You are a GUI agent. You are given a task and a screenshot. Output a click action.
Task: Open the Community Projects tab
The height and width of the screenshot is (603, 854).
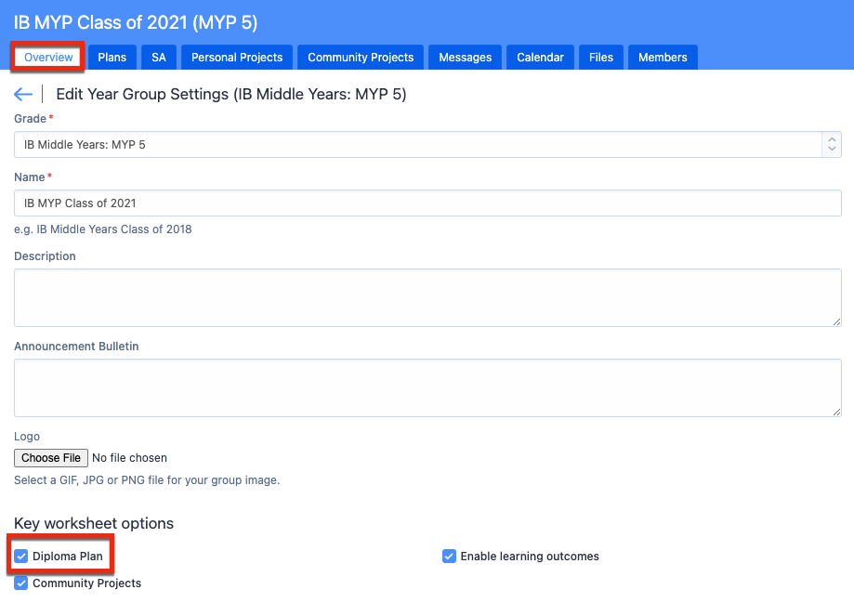361,57
